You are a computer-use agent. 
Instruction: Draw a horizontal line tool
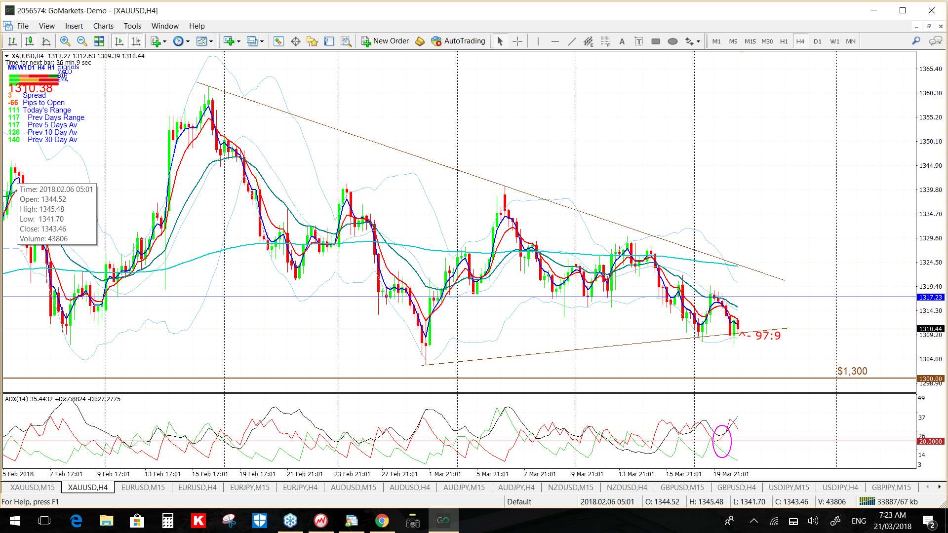tap(555, 41)
